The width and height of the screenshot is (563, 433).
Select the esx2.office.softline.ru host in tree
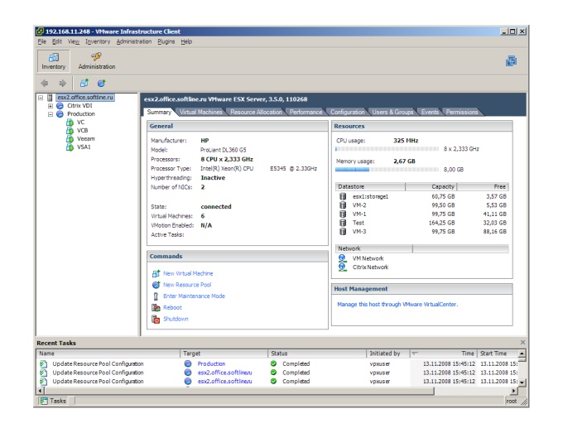[x=85, y=98]
